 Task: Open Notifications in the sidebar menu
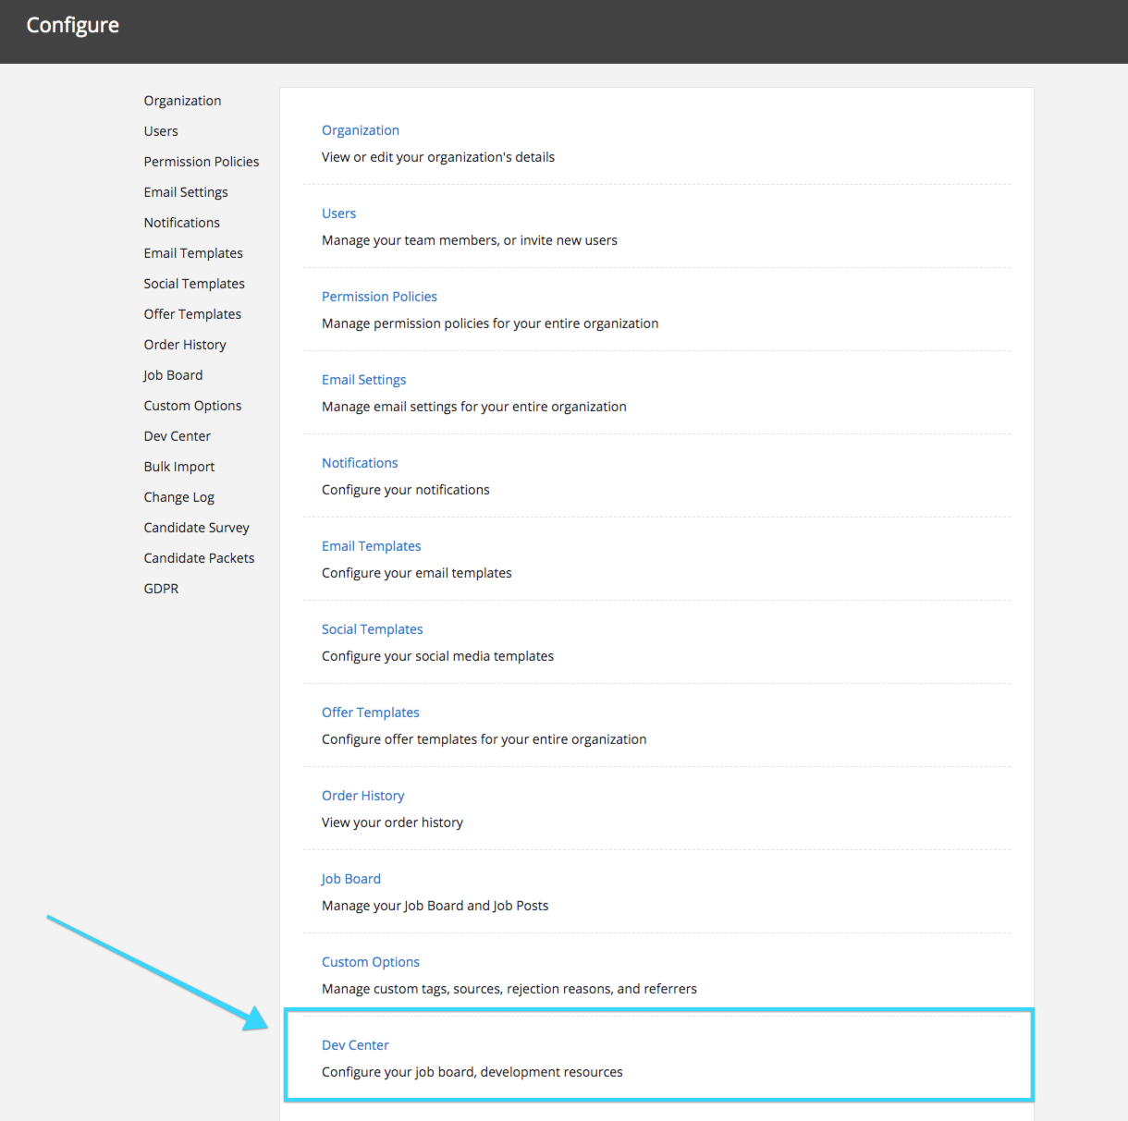click(x=182, y=223)
